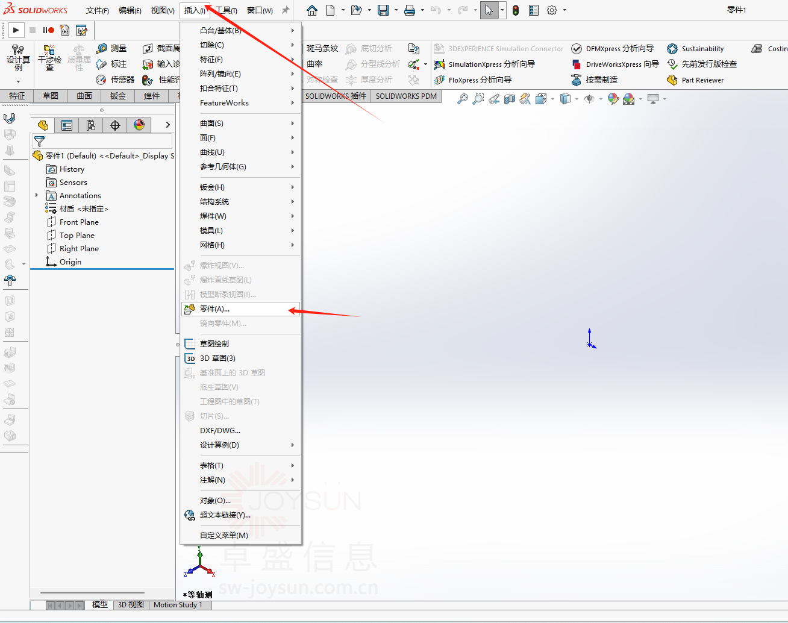The height and width of the screenshot is (623, 788).
Task: Expand the Annotations tree node
Action: pos(37,195)
